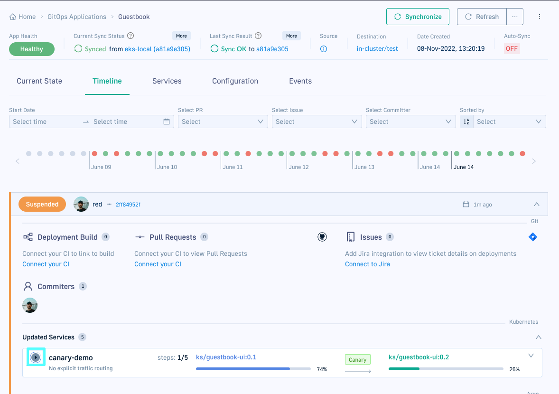The height and width of the screenshot is (394, 559).
Task: Click the sort order icon
Action: pos(466,122)
